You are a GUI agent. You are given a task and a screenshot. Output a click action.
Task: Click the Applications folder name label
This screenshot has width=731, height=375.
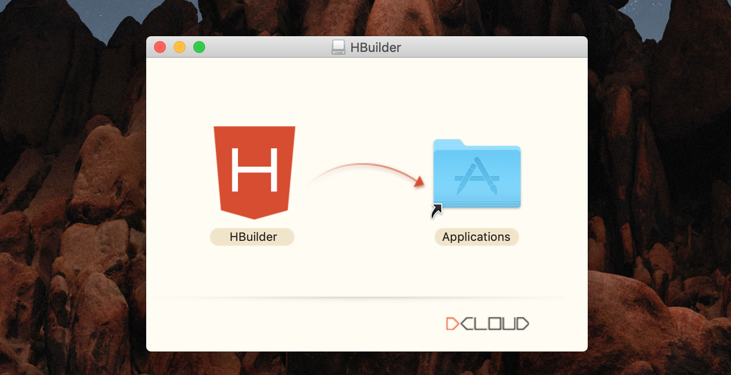(x=476, y=237)
